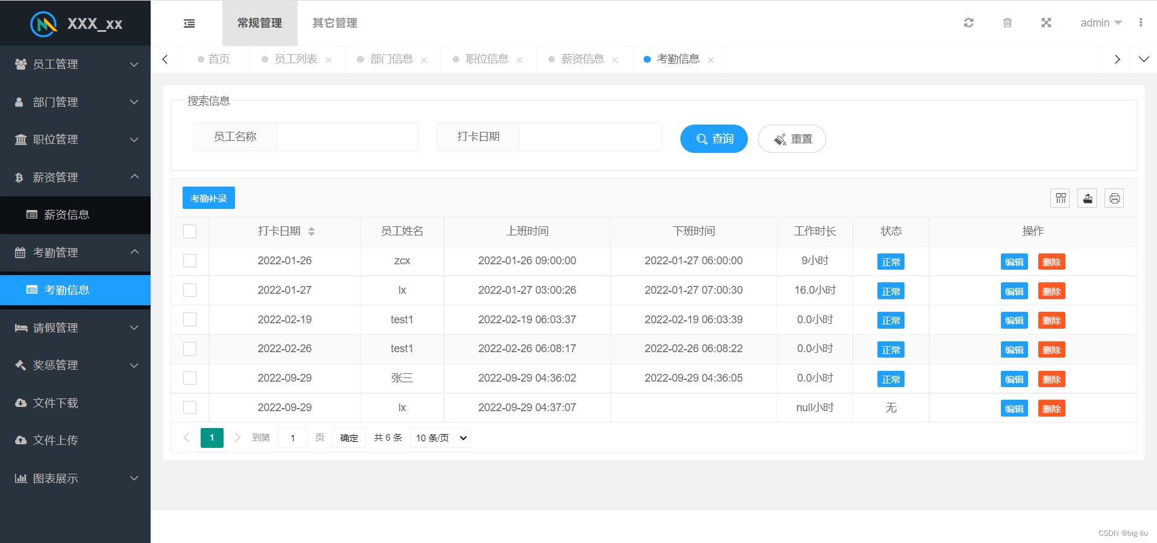This screenshot has height=543, width=1157.
Task: Sort by 打卡日期 using sort arrows
Action: pyautogui.click(x=312, y=232)
